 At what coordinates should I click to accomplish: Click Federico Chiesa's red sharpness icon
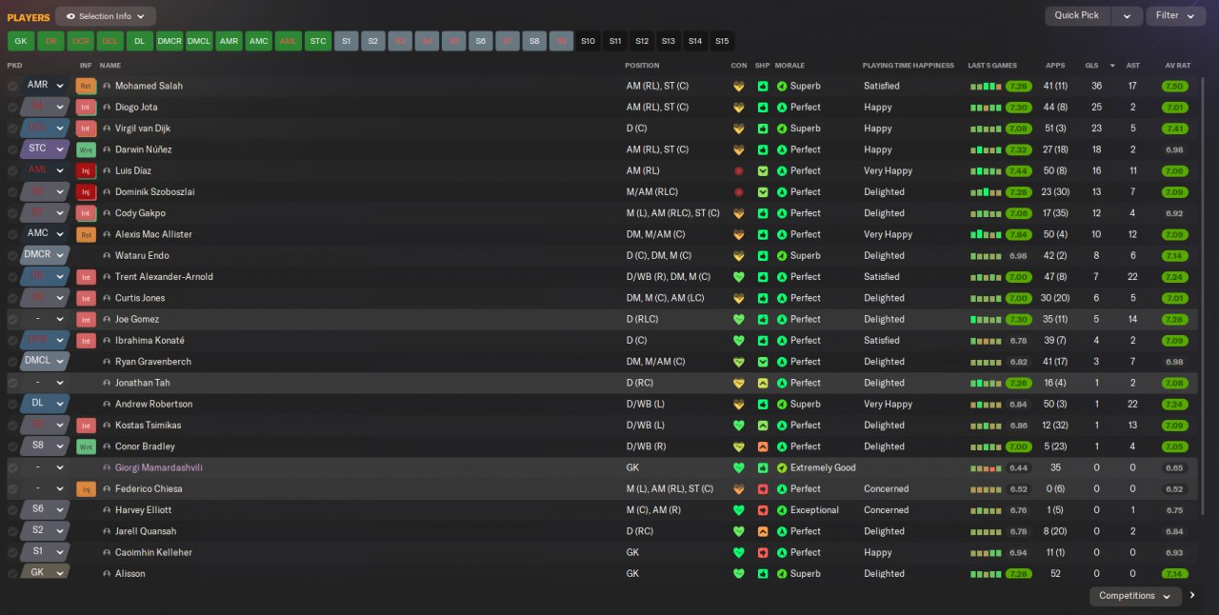point(763,488)
